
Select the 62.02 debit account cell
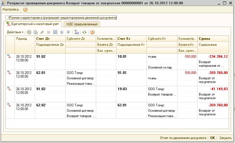50,105
